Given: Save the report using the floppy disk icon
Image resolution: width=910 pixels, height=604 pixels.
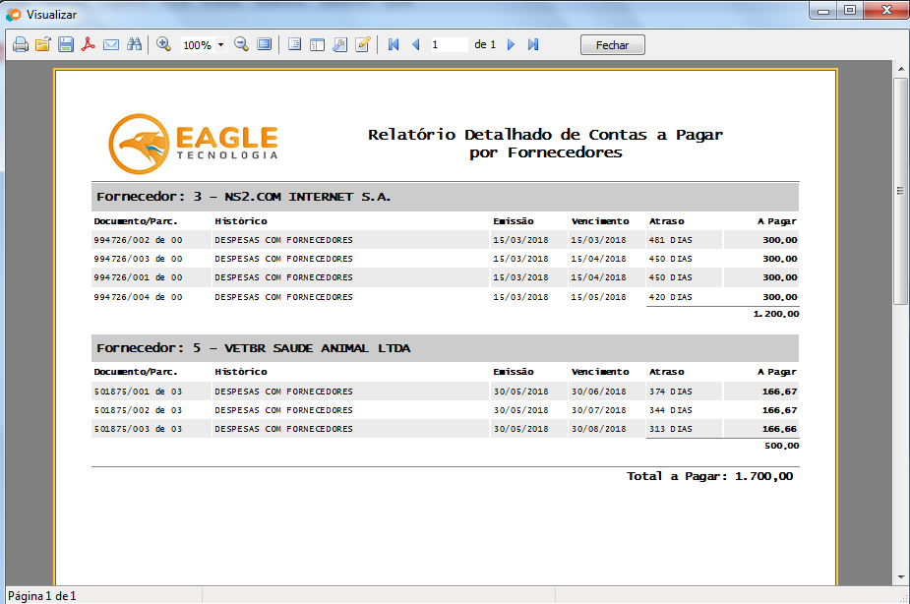Looking at the screenshot, I should click(x=65, y=45).
